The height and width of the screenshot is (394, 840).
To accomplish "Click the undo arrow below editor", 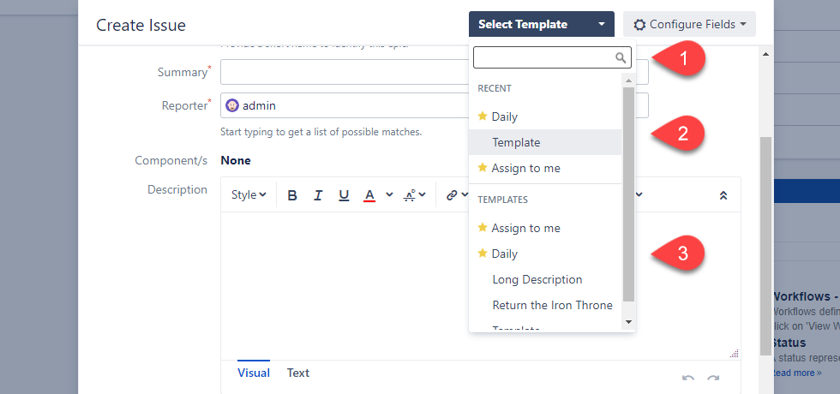I will tap(687, 379).
